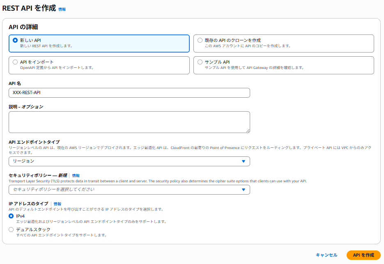Open the セキュリティポリシー selection dropdown

click(129, 190)
